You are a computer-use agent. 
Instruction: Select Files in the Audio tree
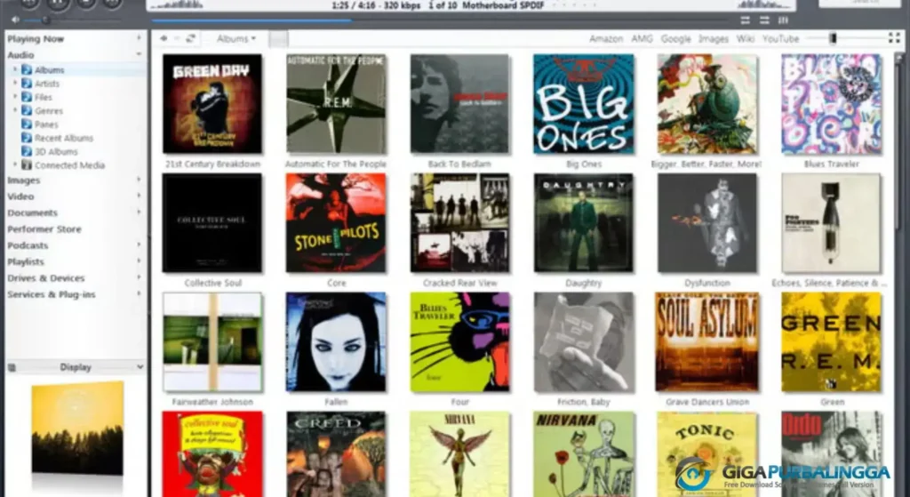pos(44,97)
